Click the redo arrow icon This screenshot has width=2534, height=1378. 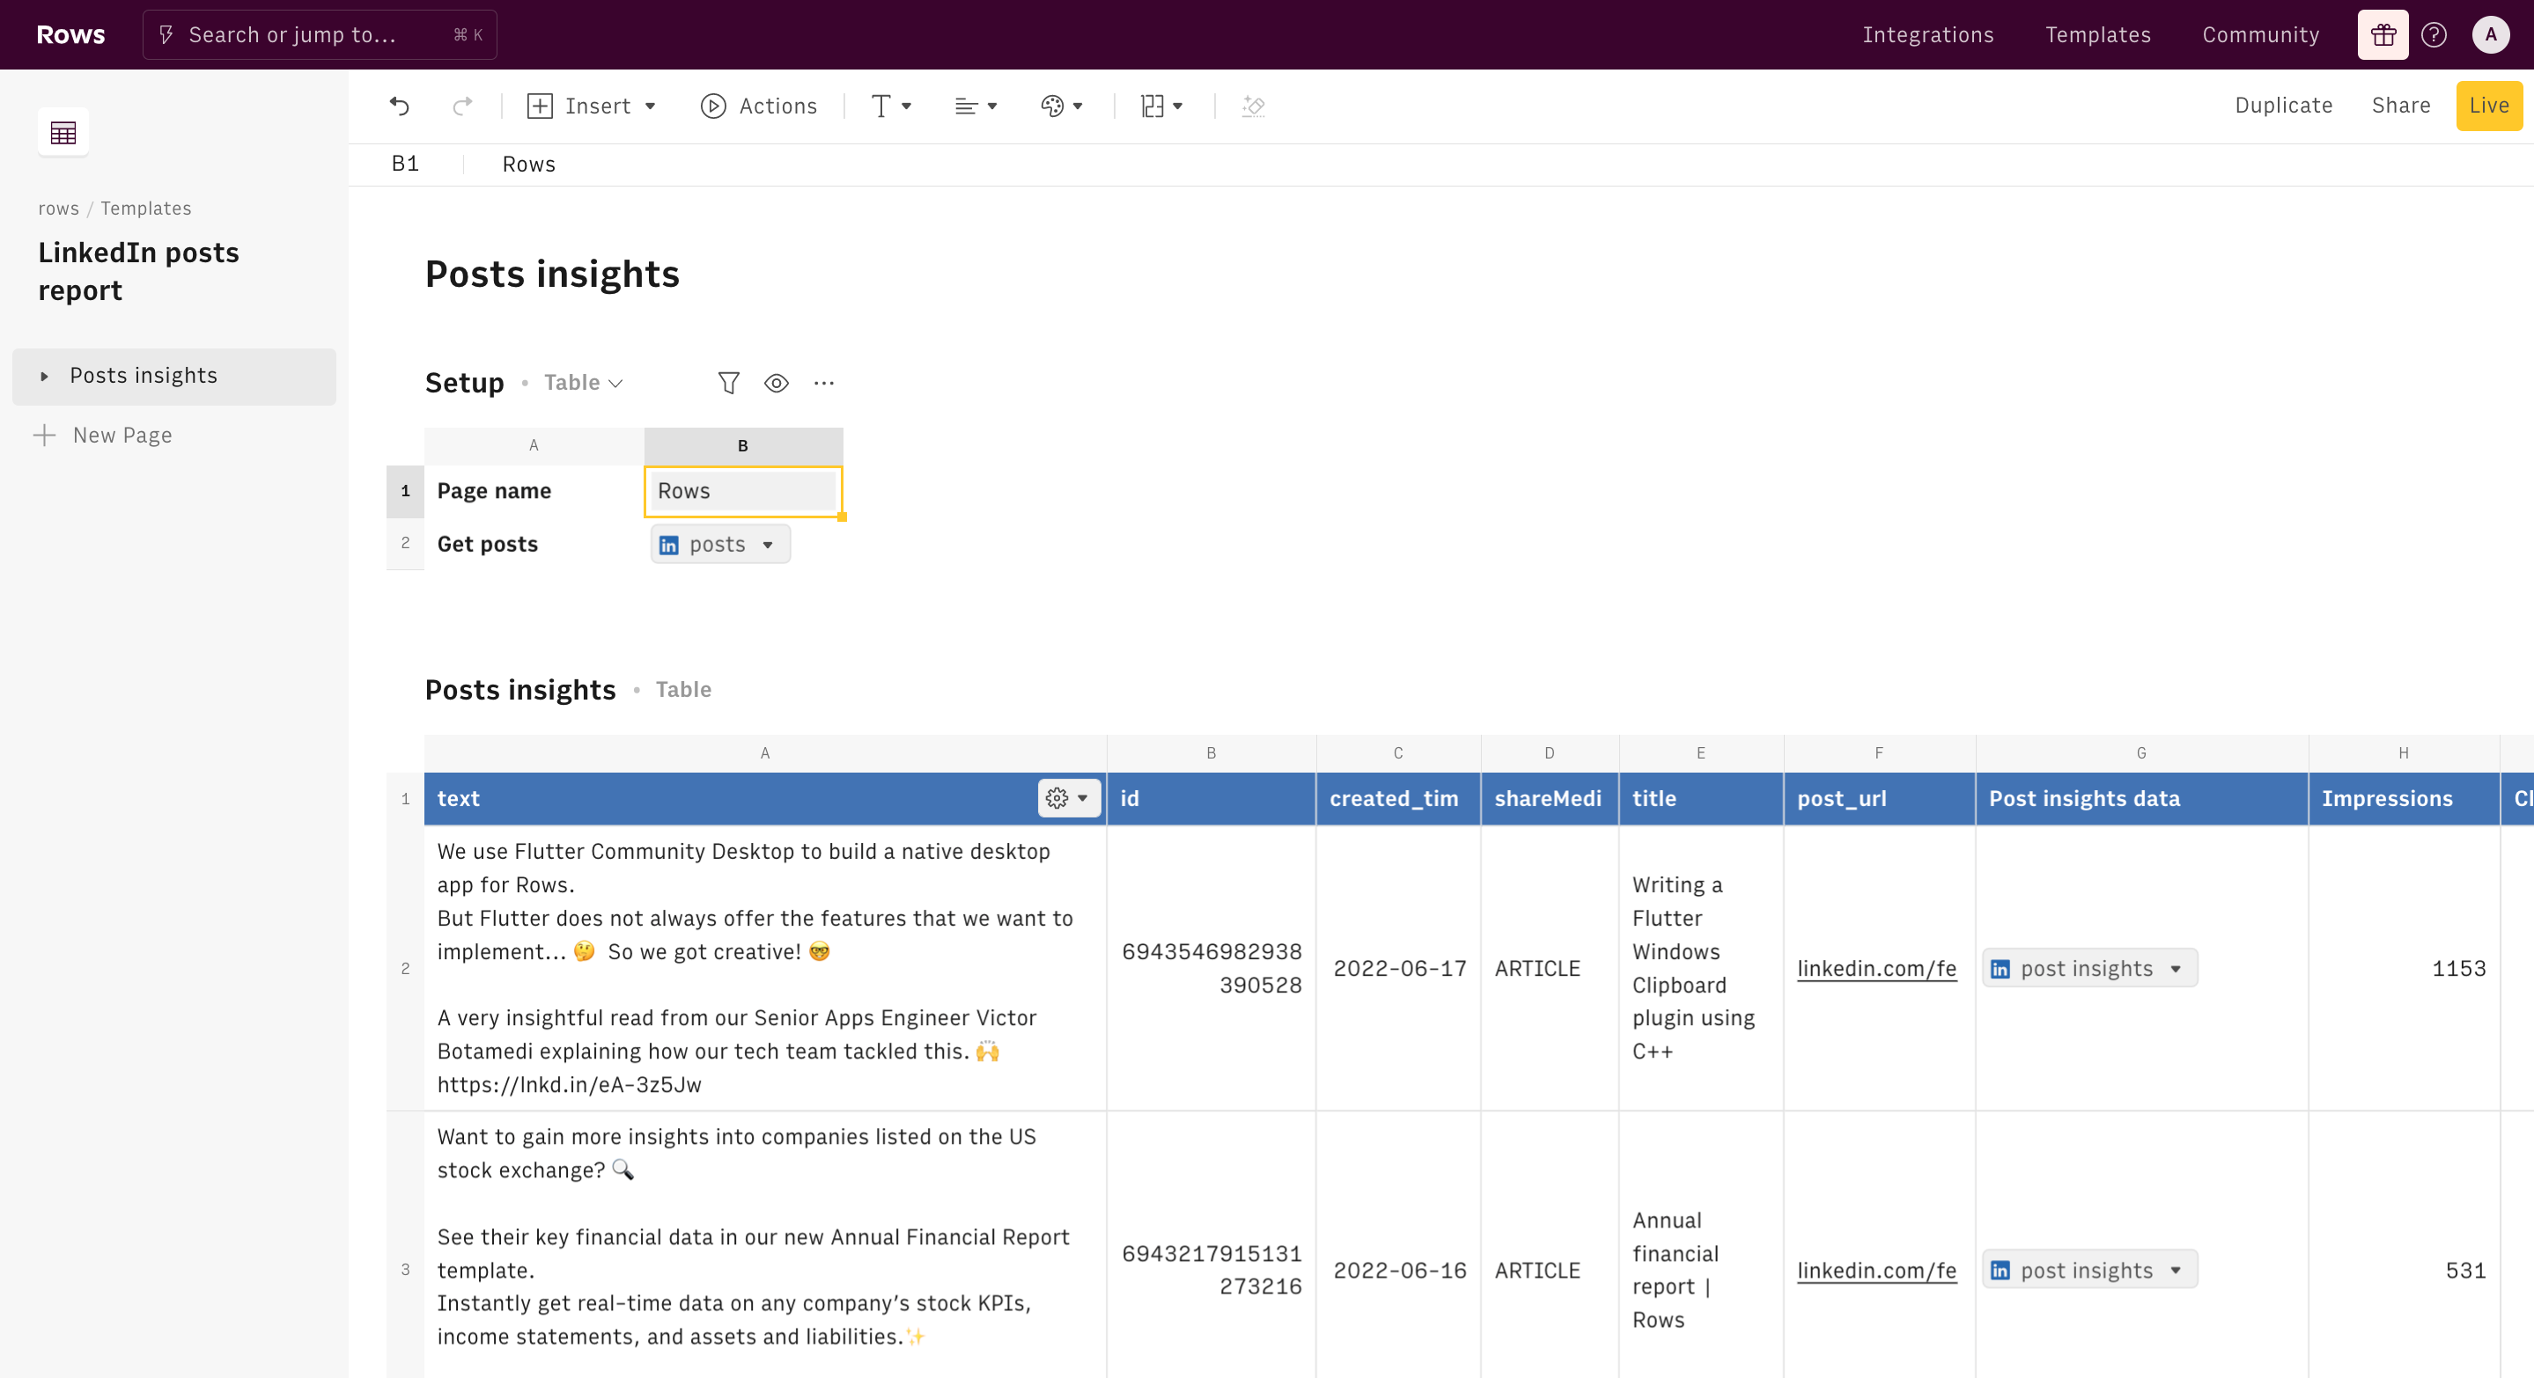461,106
